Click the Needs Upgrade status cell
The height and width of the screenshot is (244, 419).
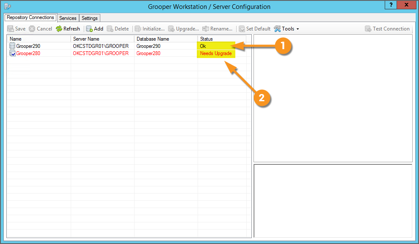[216, 53]
